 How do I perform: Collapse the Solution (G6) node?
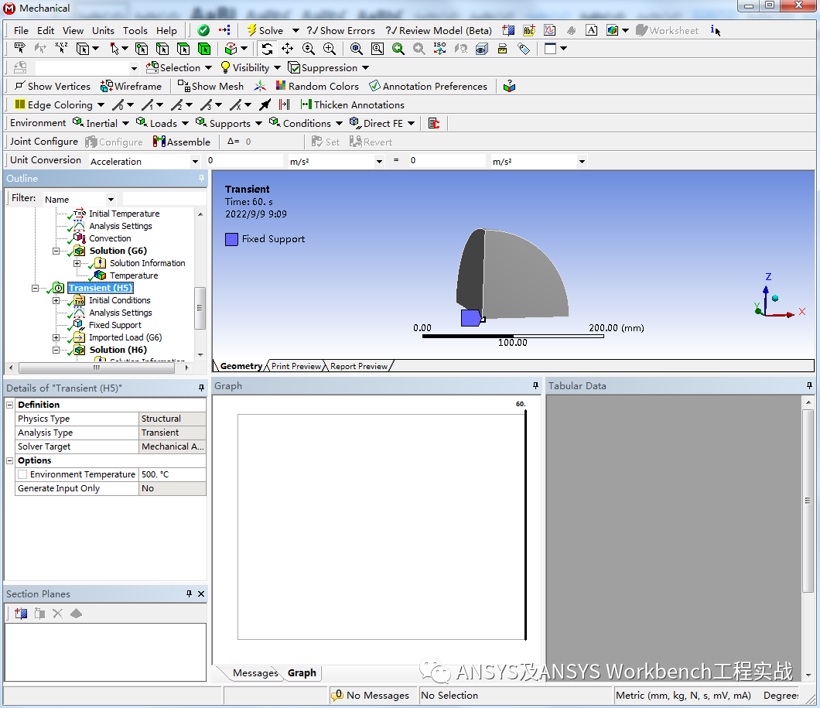[56, 251]
